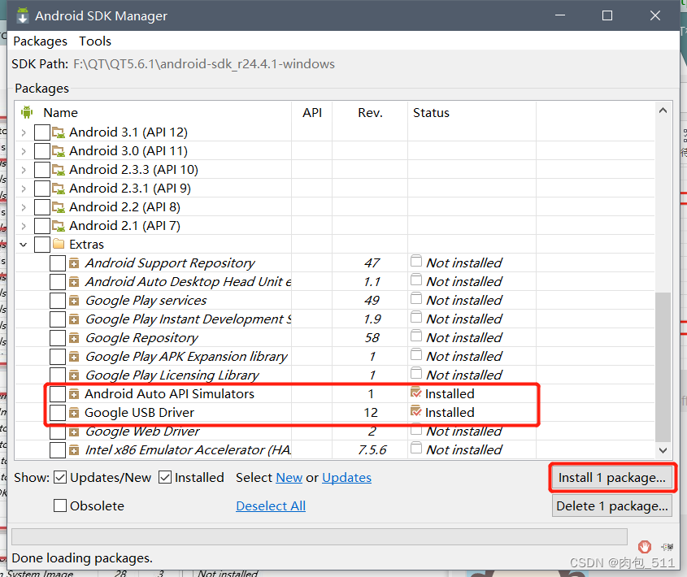687x577 pixels.
Task: Click installed status icon for Android Auto API Simulators
Action: tap(415, 393)
